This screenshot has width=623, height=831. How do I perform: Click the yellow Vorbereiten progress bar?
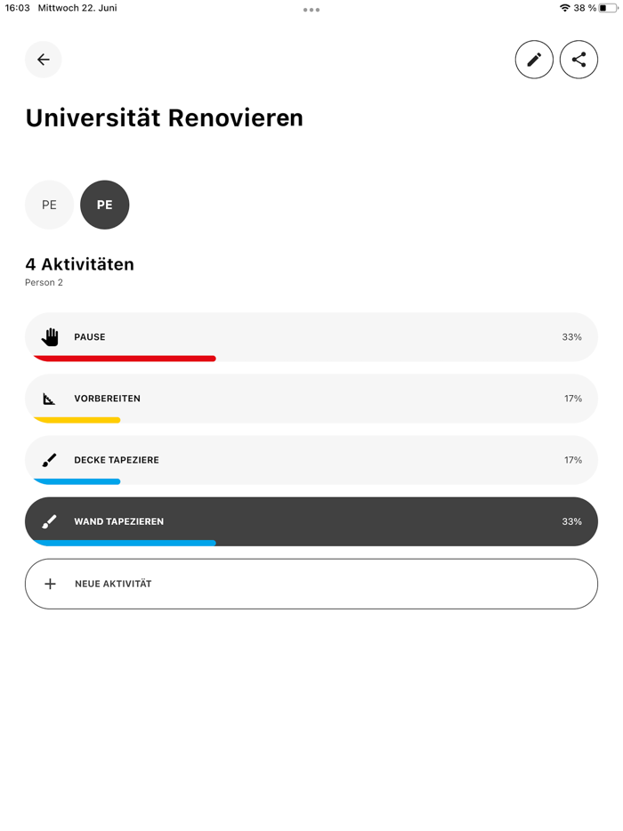(77, 420)
